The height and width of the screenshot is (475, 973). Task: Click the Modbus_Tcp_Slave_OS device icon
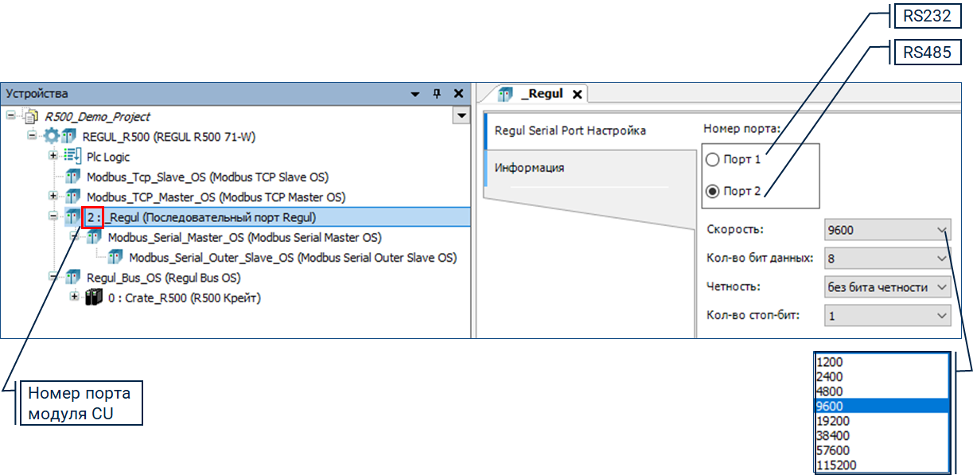pos(73,177)
